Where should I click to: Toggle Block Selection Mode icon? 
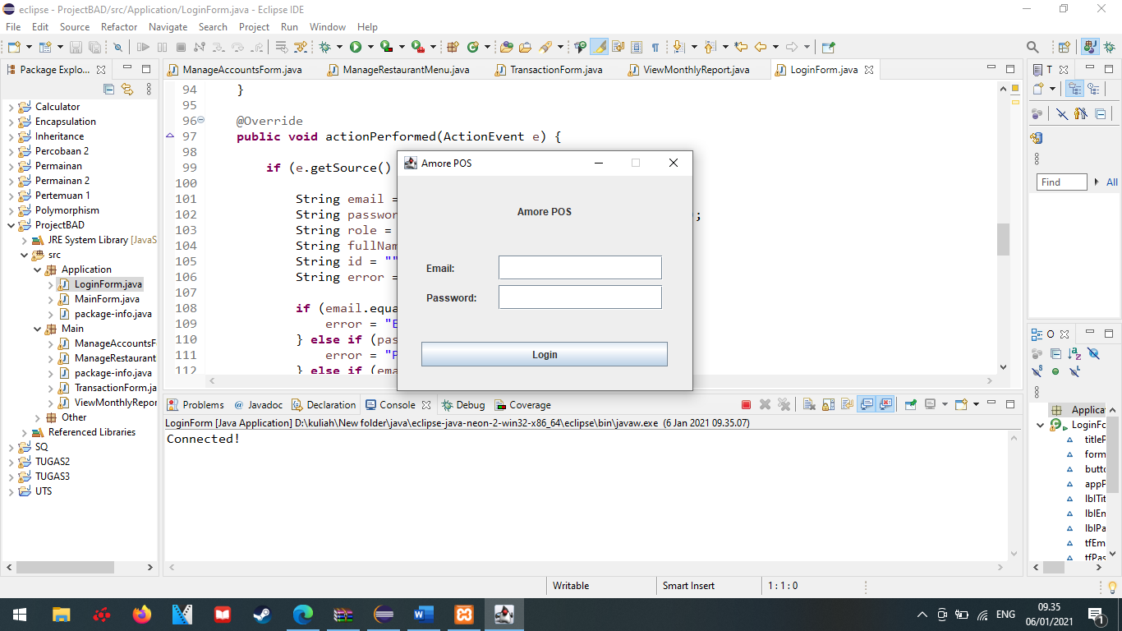tap(636, 47)
